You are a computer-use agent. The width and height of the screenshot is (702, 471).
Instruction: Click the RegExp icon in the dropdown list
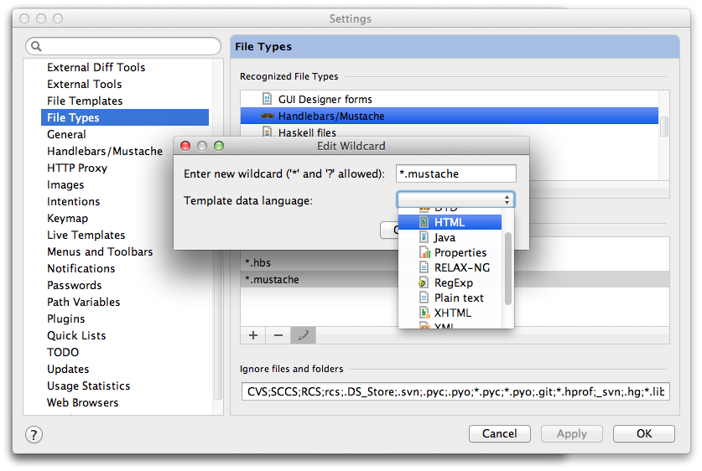(424, 283)
